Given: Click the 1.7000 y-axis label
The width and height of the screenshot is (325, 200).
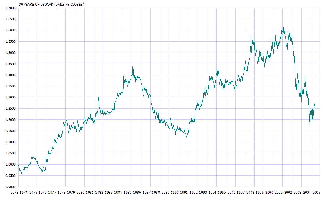Looking at the screenshot, I should (x=11, y=8).
